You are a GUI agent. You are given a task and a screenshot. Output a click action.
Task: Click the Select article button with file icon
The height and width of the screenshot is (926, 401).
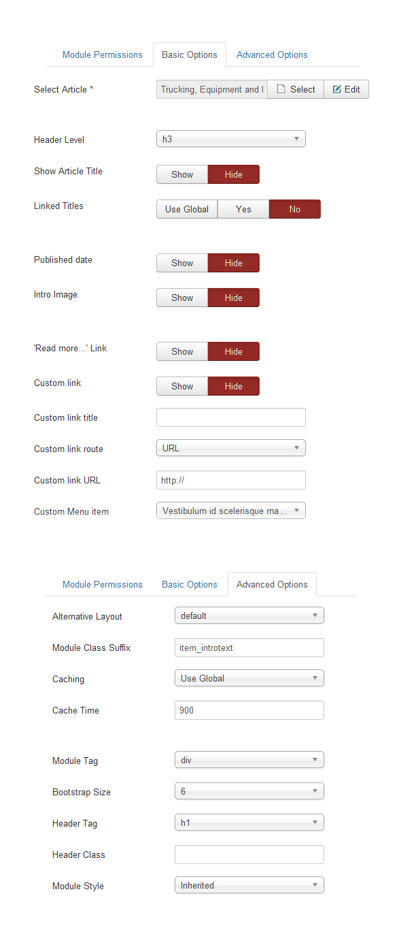point(296,89)
